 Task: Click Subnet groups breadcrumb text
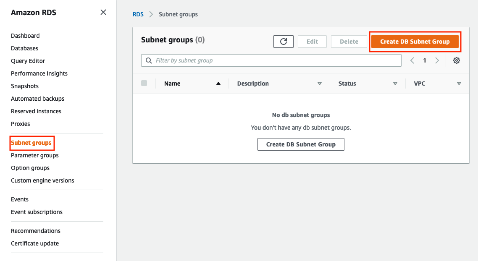pyautogui.click(x=179, y=14)
